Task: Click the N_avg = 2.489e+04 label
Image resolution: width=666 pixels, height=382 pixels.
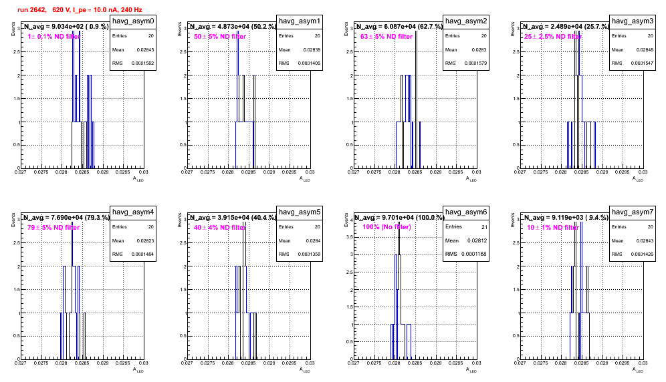Action: coord(566,27)
